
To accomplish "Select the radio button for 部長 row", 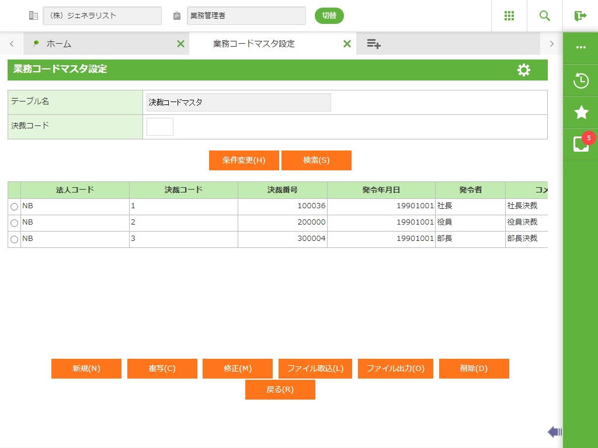I will tap(15, 240).
